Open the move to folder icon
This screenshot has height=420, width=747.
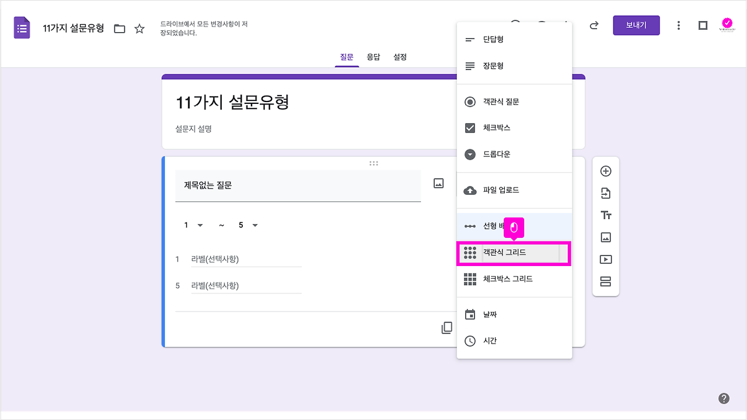point(119,27)
